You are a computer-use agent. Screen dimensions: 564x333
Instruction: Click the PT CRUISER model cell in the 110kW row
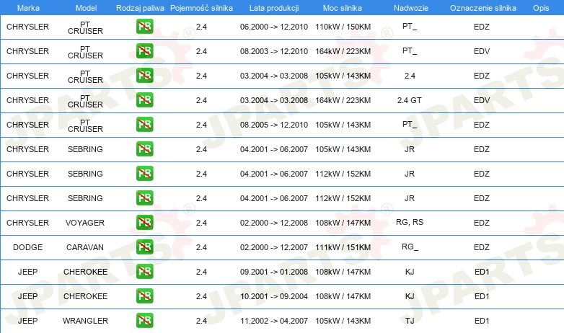(x=85, y=27)
